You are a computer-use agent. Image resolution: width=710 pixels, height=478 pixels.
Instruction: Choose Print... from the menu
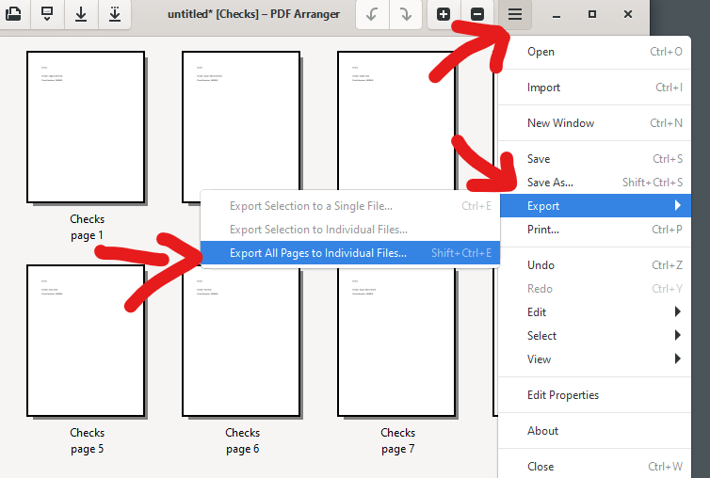click(595, 230)
